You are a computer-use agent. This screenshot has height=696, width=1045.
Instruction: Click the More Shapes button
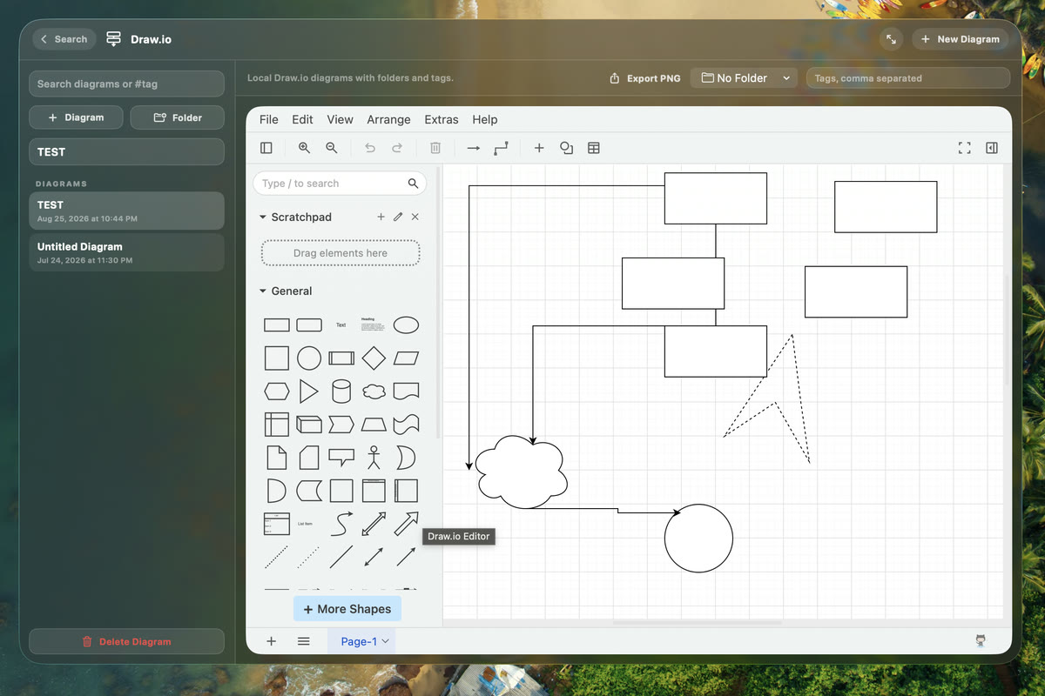(347, 609)
